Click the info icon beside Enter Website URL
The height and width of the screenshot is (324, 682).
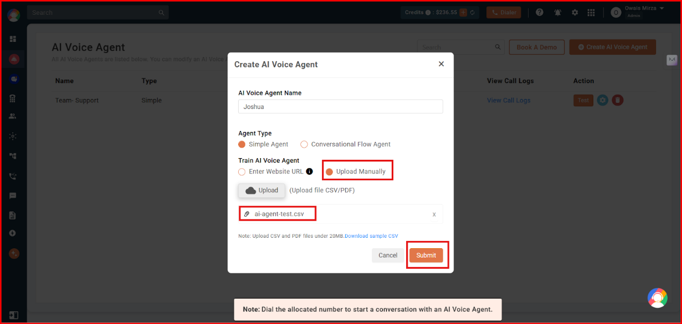(x=310, y=171)
